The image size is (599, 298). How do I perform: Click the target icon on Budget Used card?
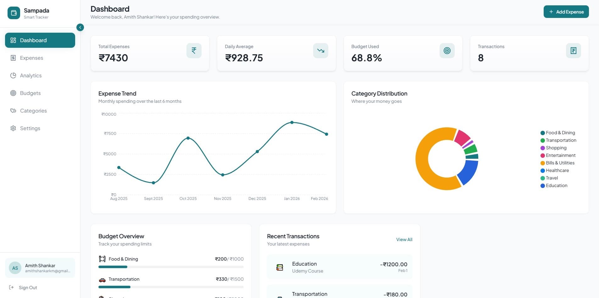(x=447, y=50)
